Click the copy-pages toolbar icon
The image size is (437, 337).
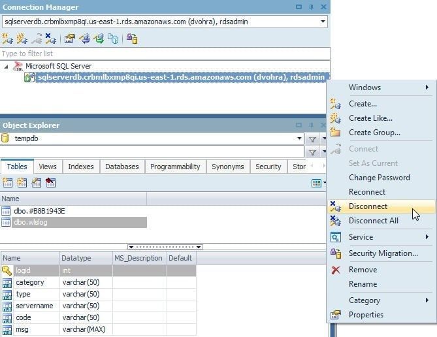[113, 39]
